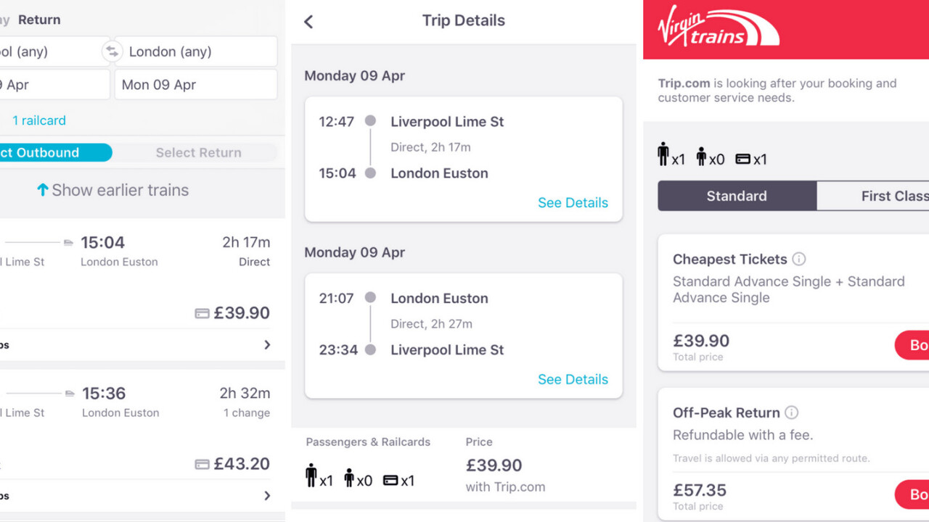This screenshot has height=522, width=929.
Task: Open info icon beside Off-Peak Return
Action: click(792, 413)
